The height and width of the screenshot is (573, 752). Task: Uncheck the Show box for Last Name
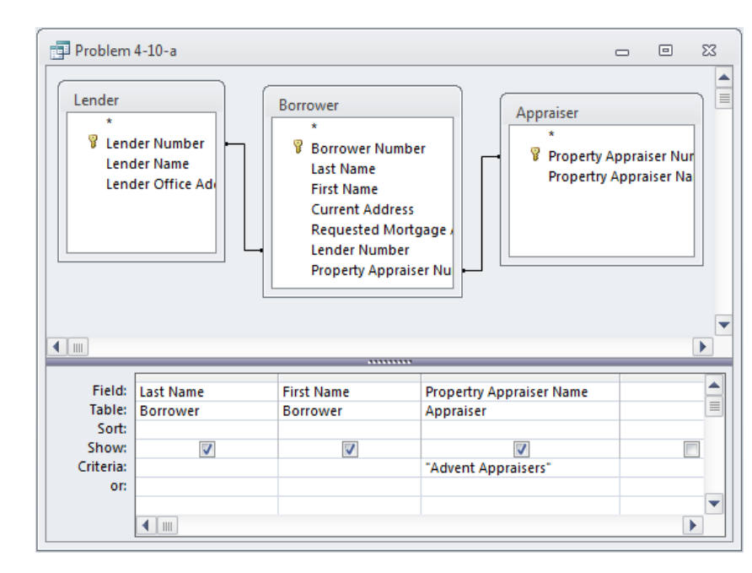tap(206, 449)
